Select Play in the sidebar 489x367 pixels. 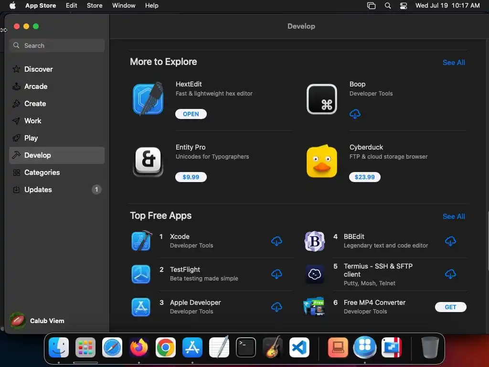tap(57, 138)
